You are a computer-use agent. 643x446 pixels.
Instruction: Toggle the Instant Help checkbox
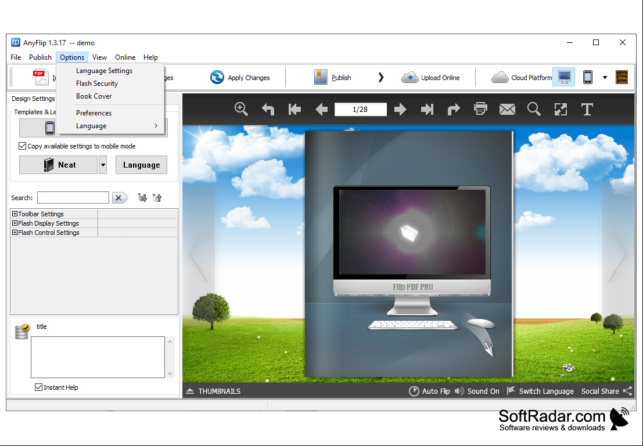(x=38, y=387)
